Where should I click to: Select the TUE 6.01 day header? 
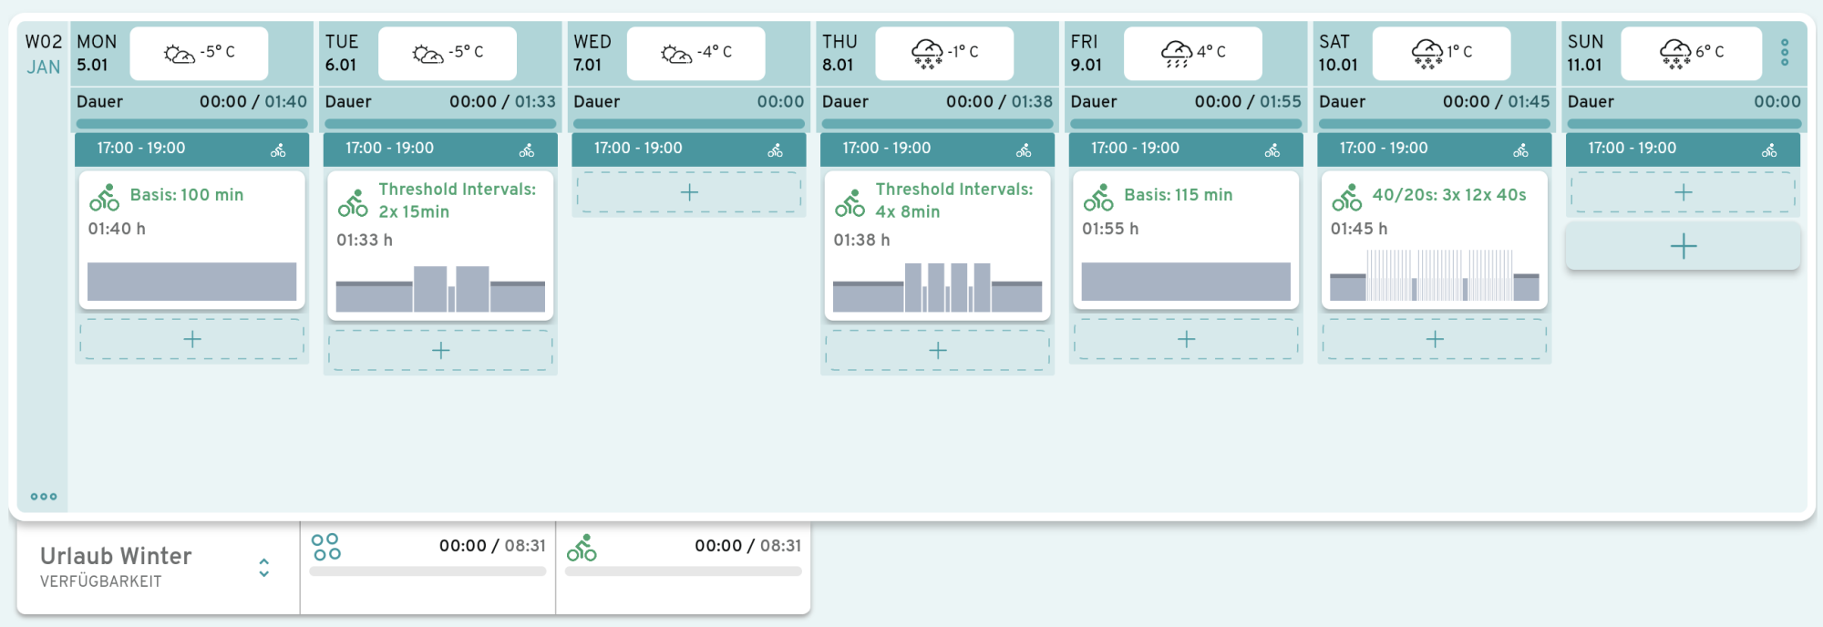[342, 53]
